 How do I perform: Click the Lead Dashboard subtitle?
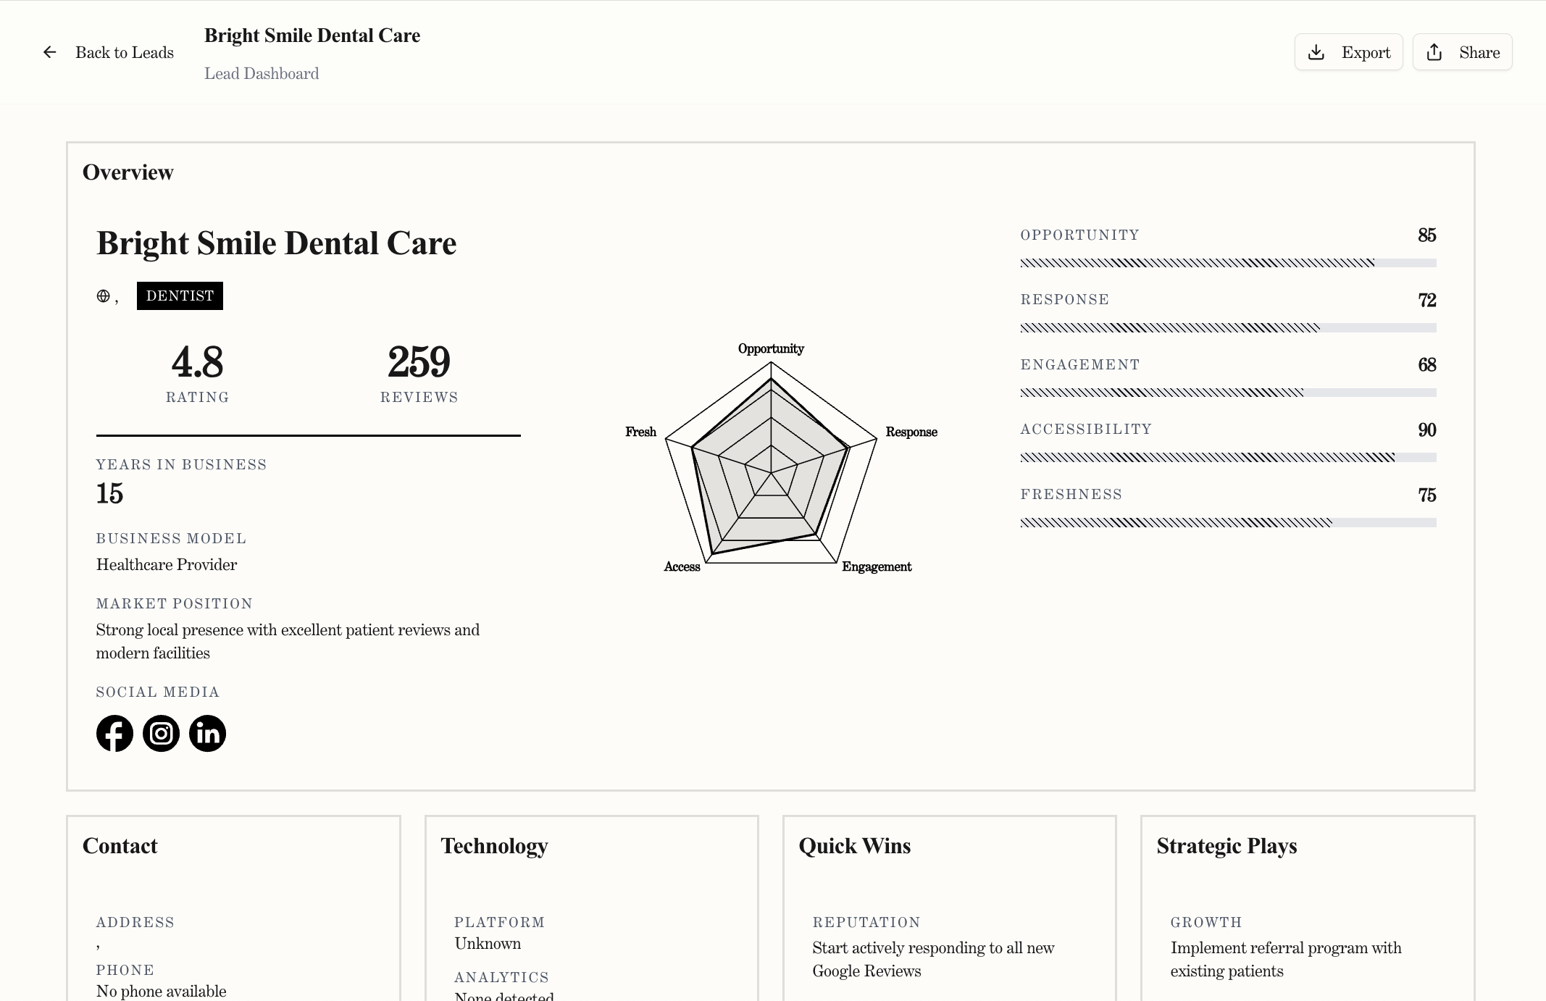[x=262, y=72]
